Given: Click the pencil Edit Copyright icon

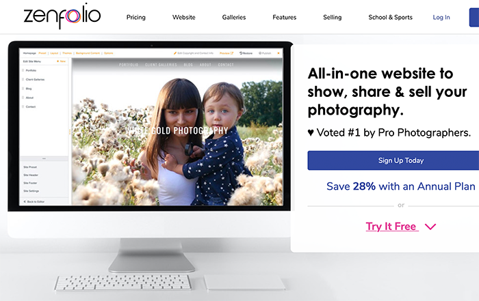Looking at the screenshot, I should (175, 53).
